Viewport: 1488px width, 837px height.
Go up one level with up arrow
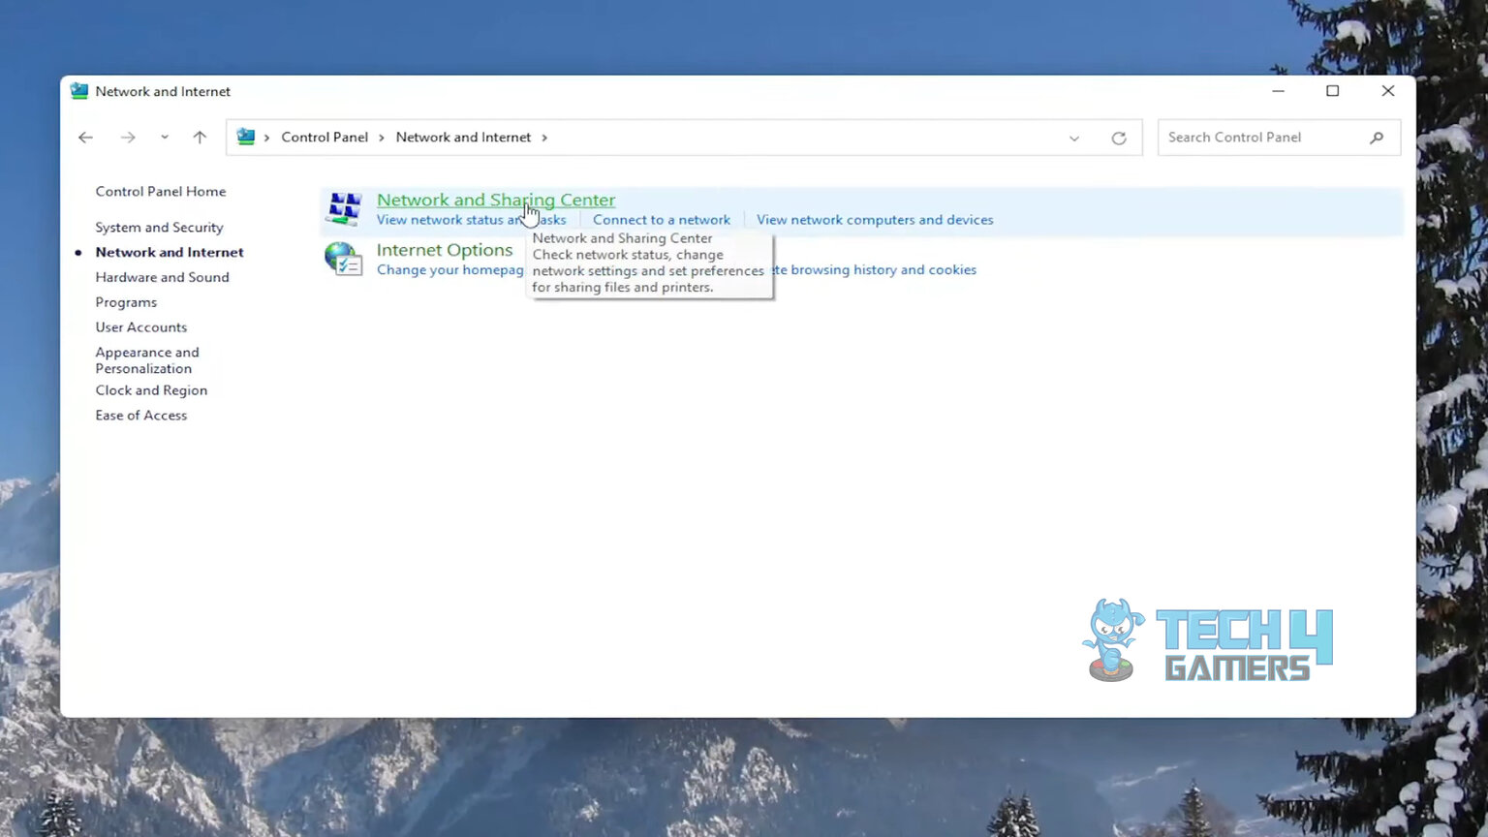tap(200, 138)
